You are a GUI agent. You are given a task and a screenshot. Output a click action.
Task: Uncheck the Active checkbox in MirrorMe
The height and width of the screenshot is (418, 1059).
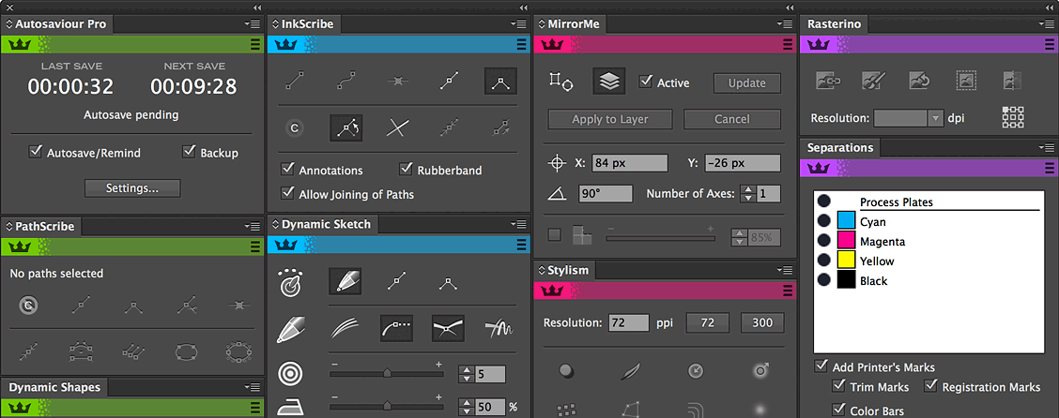[x=646, y=82]
